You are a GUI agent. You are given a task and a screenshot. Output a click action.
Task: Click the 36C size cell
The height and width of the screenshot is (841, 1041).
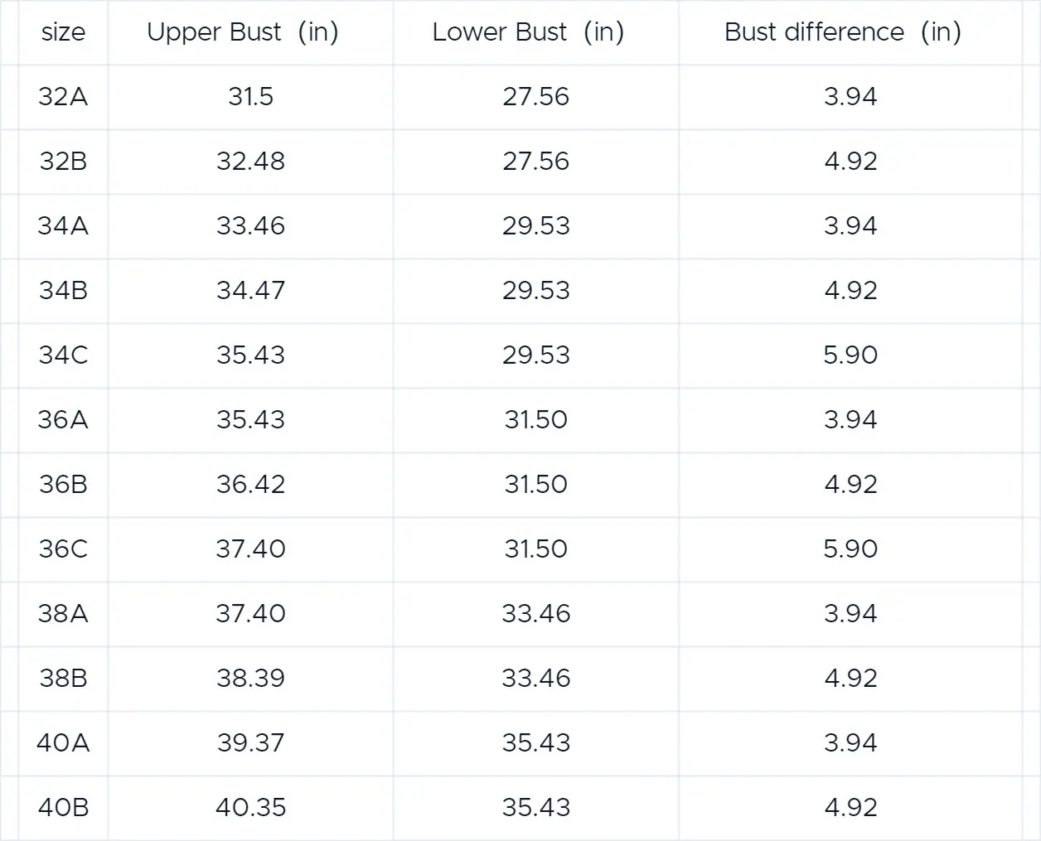point(63,549)
